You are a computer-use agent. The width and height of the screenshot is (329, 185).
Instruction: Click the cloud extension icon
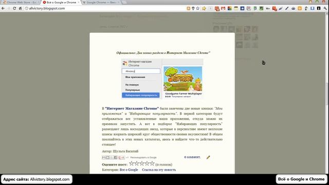click(293, 8)
